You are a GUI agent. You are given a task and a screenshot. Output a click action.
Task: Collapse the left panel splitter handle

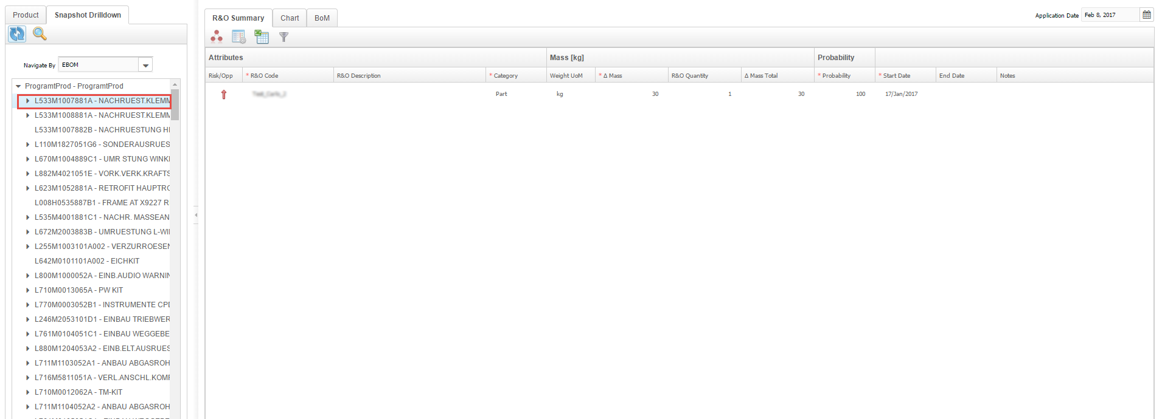coord(196,215)
